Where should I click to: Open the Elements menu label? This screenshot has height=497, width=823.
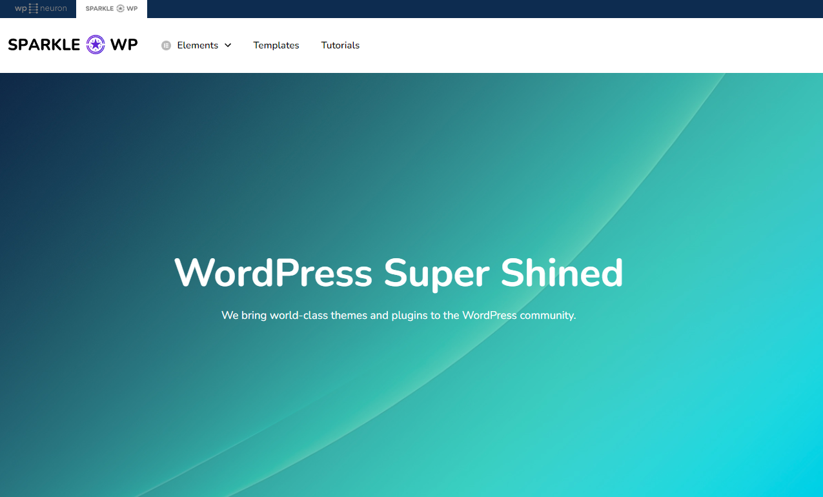(x=198, y=45)
